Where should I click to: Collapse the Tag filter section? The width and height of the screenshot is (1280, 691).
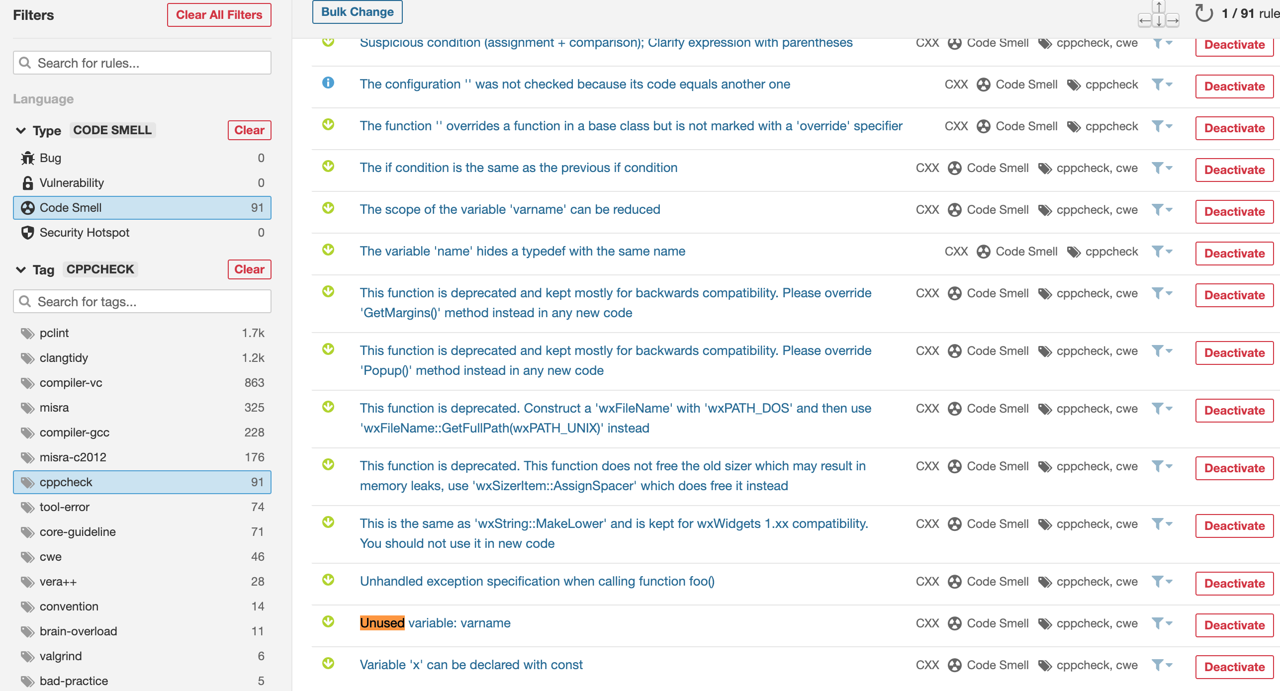(x=20, y=269)
